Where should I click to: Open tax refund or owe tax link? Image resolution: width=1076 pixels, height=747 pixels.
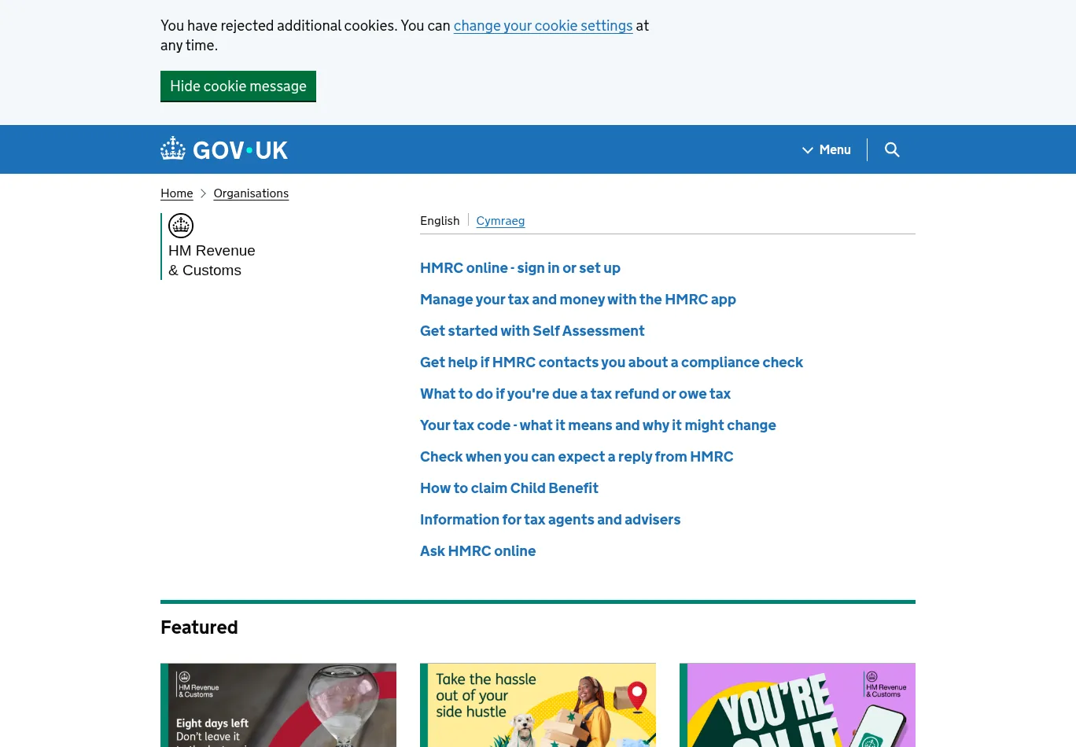[575, 394]
